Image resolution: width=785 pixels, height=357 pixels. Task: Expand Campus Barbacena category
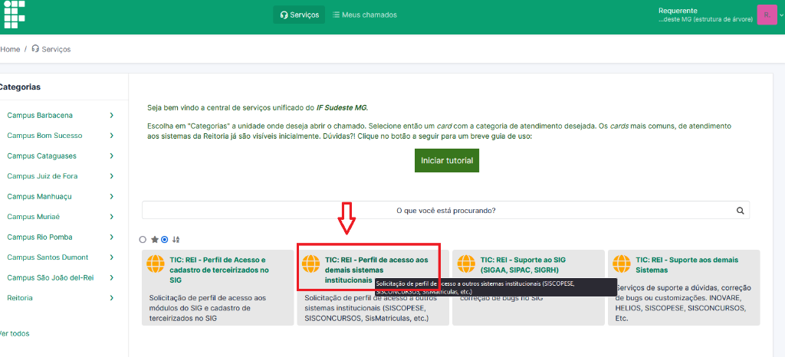[112, 116]
